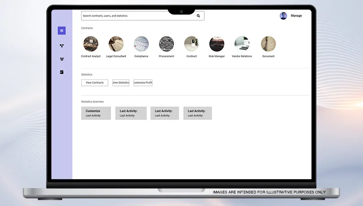The image size is (363, 206).
Task: Select the Customize statistics card
Action: (96, 113)
